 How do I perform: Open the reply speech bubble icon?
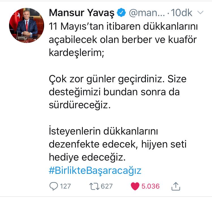54,186
